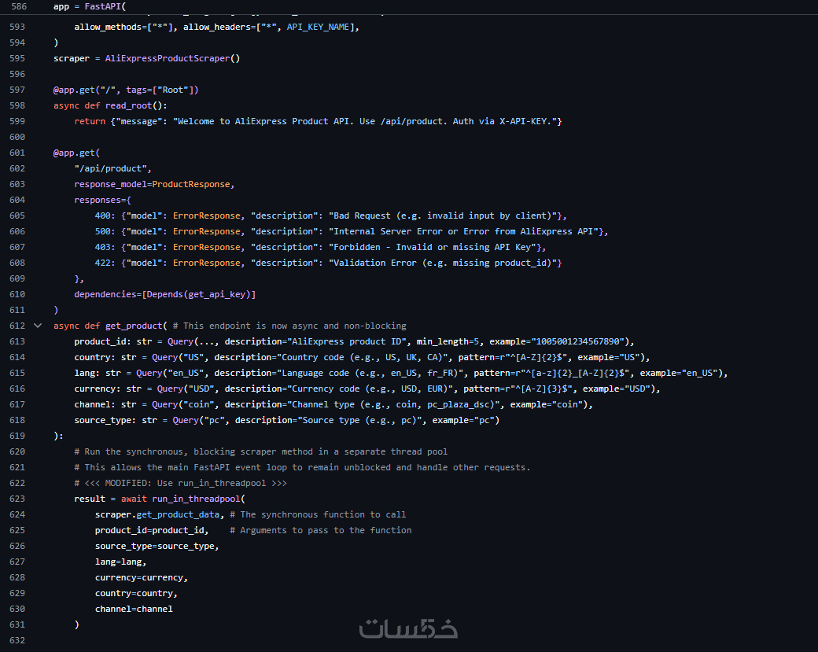Click 'country=country,' on line 629
Viewport: 818px width, 652px height.
[136, 593]
